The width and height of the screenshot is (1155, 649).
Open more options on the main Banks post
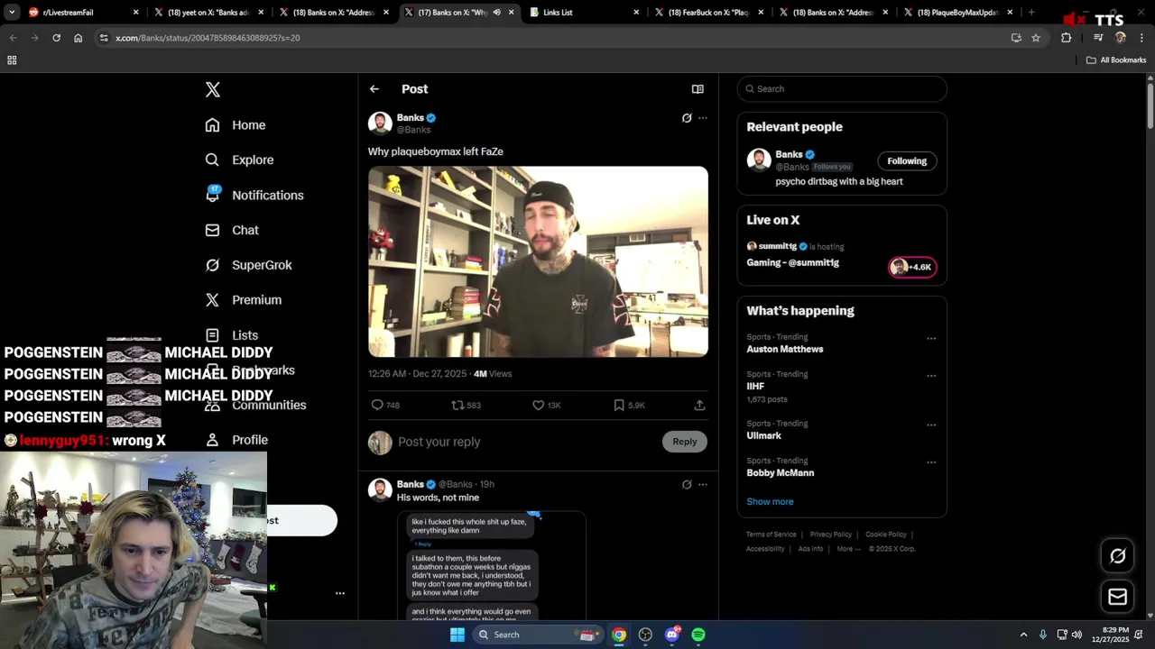pyautogui.click(x=703, y=118)
